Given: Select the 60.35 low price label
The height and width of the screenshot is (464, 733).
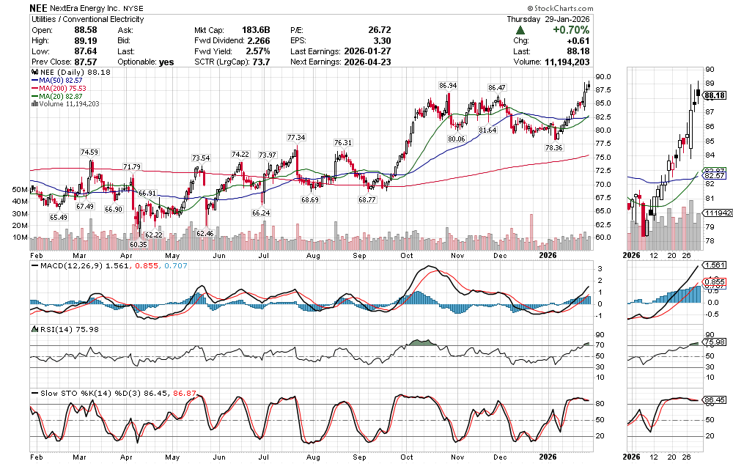Looking at the screenshot, I should tap(139, 244).
